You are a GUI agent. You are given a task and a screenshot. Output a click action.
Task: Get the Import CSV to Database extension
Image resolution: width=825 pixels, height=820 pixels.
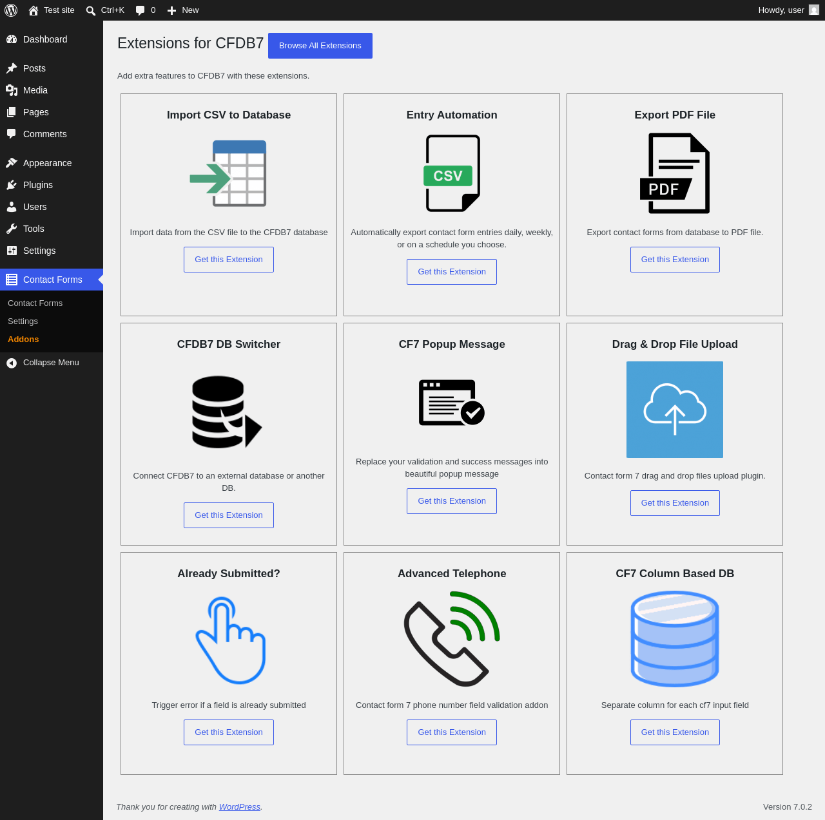(x=229, y=260)
